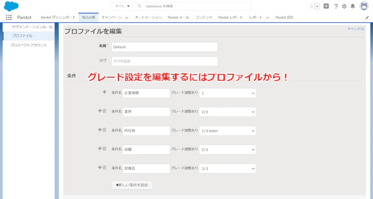Screen dimensions: 373x199
Task: Open the Pardot 設定 tab
Action: tap(284, 17)
